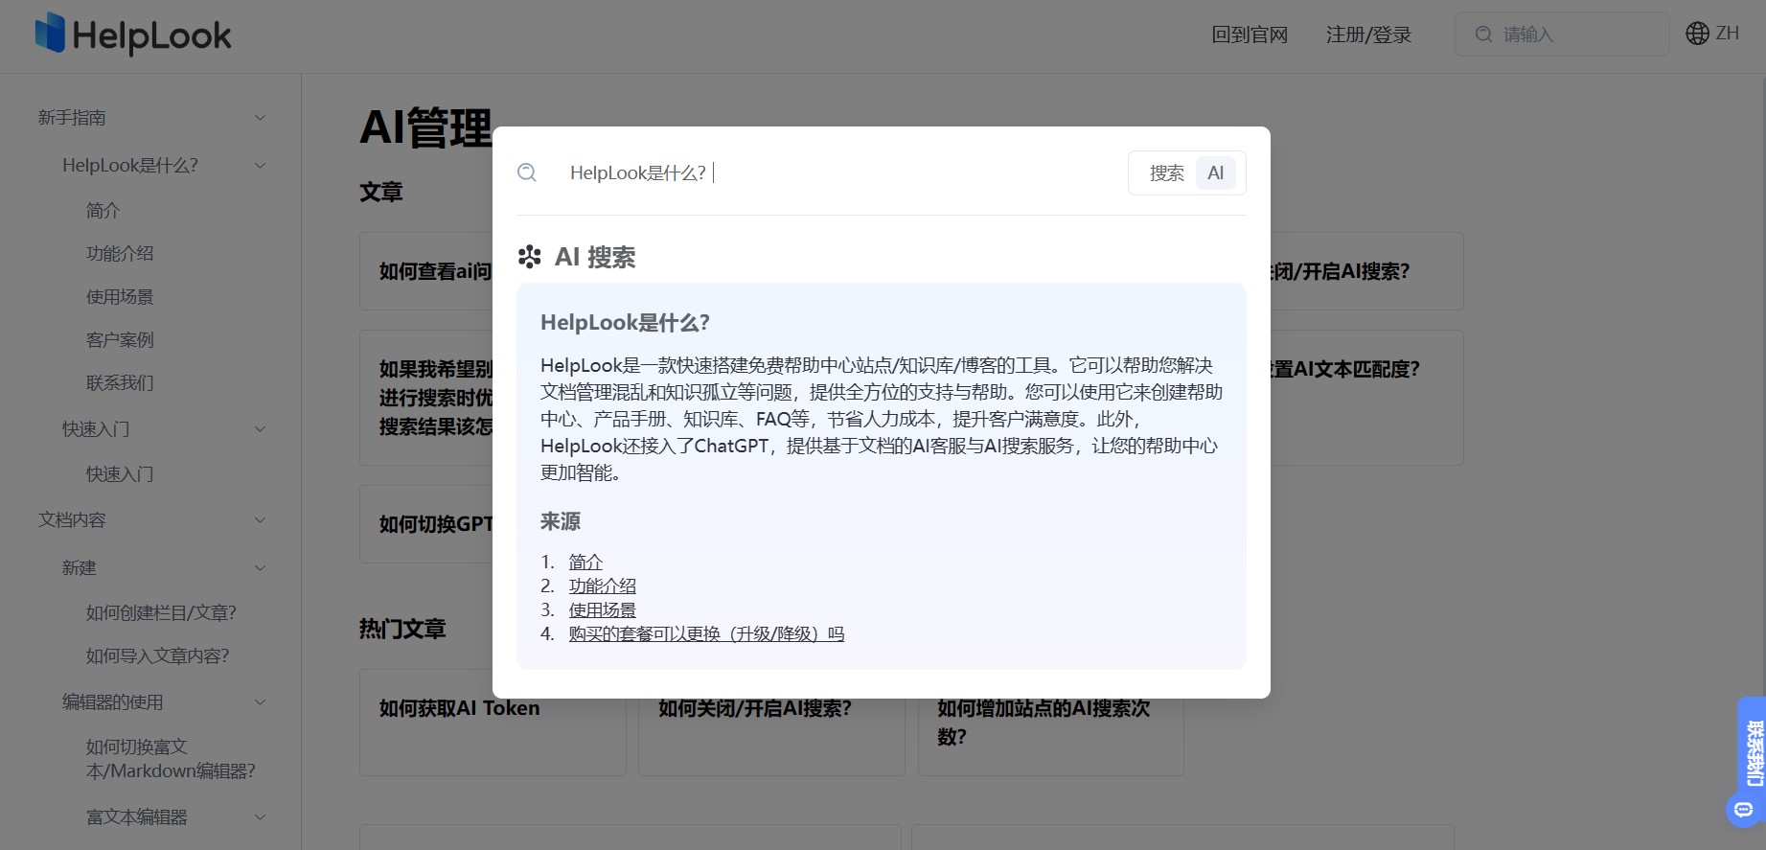This screenshot has height=850, width=1766.
Task: Open 如何切换富文本/Markdown编辑器? in sidebar
Action: point(171,759)
